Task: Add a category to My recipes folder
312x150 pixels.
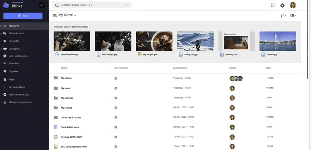Action: point(116,108)
